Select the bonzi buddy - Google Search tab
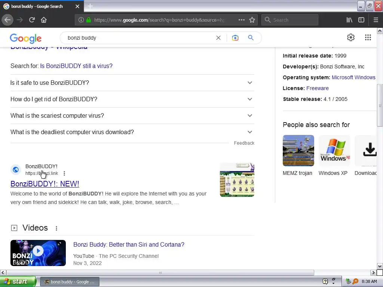The height and width of the screenshot is (287, 383). pyautogui.click(x=42, y=6)
